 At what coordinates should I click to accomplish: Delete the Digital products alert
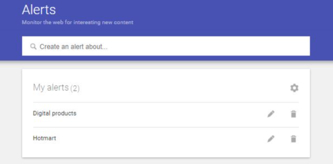coord(293,114)
